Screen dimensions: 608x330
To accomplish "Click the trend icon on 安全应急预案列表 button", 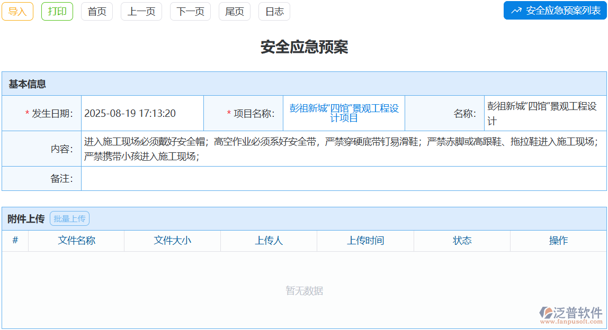I will (517, 11).
